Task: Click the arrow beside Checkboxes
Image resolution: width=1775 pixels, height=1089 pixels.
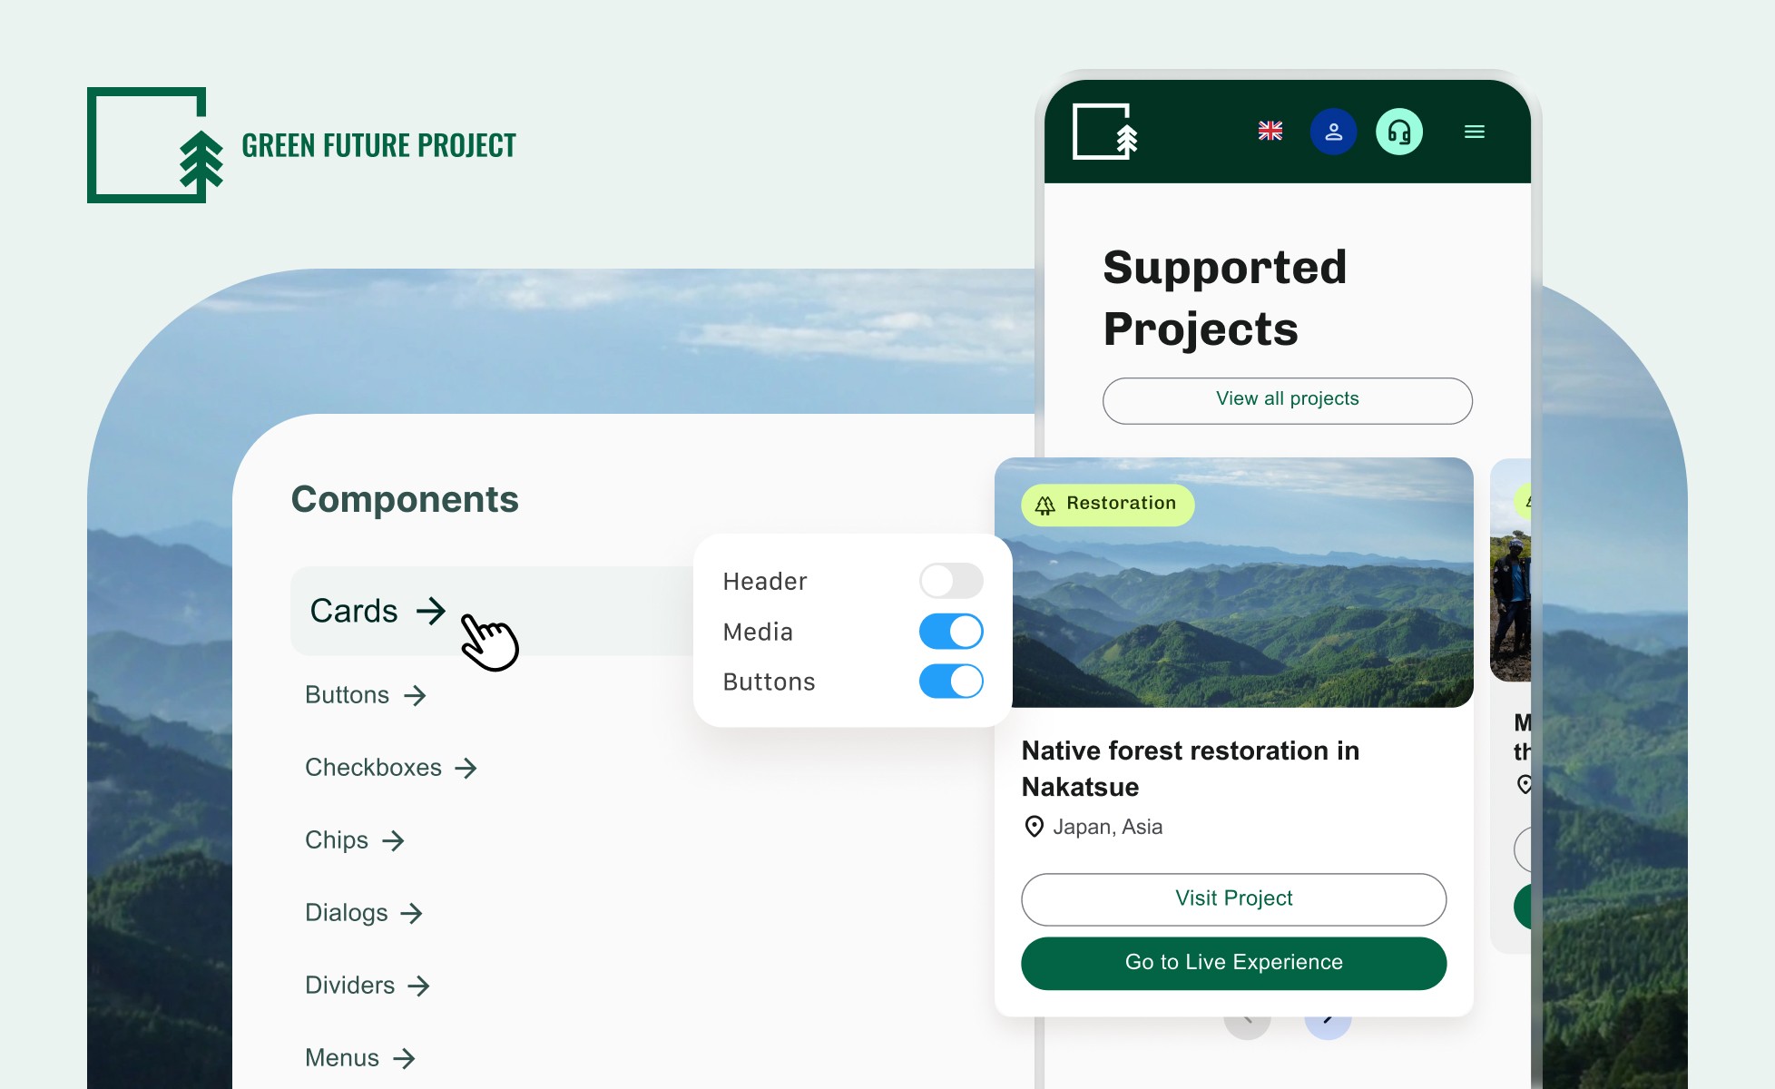Action: coord(466,769)
